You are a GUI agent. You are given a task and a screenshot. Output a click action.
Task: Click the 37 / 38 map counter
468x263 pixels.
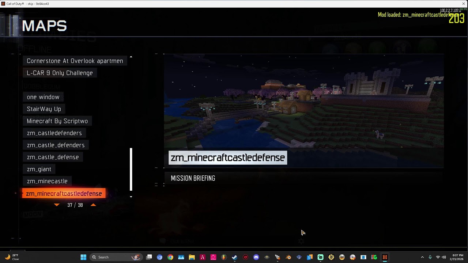75,205
